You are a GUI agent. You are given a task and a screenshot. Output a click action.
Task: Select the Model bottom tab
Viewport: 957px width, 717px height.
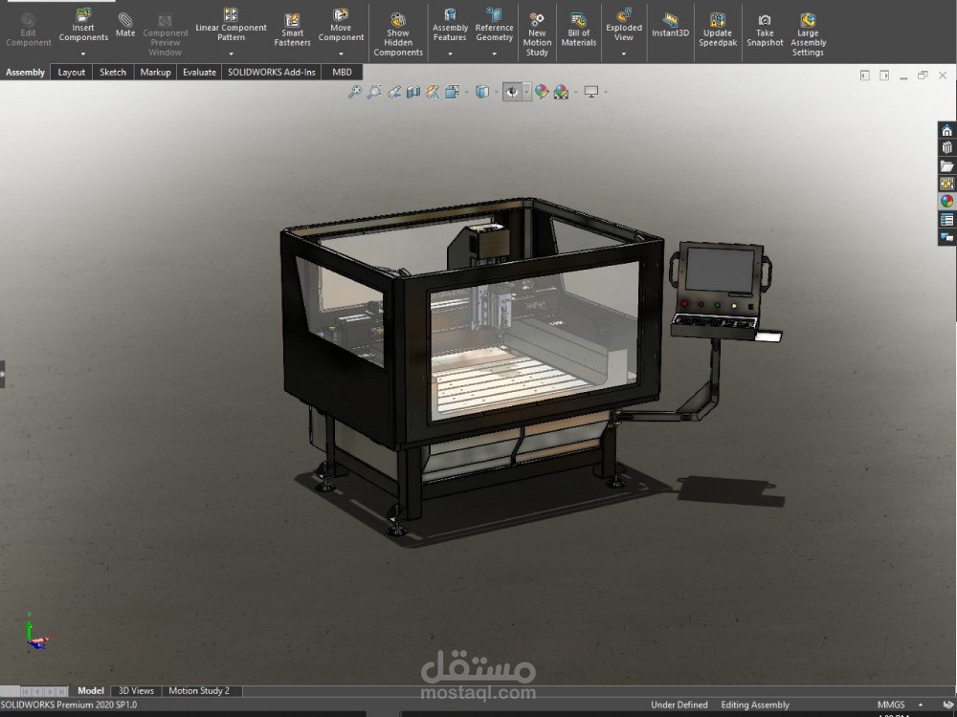(x=90, y=691)
